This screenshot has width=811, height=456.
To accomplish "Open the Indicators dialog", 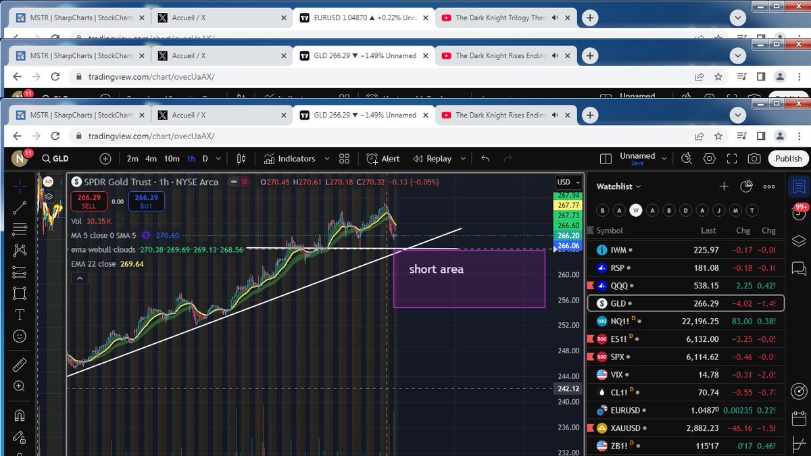I will [289, 159].
